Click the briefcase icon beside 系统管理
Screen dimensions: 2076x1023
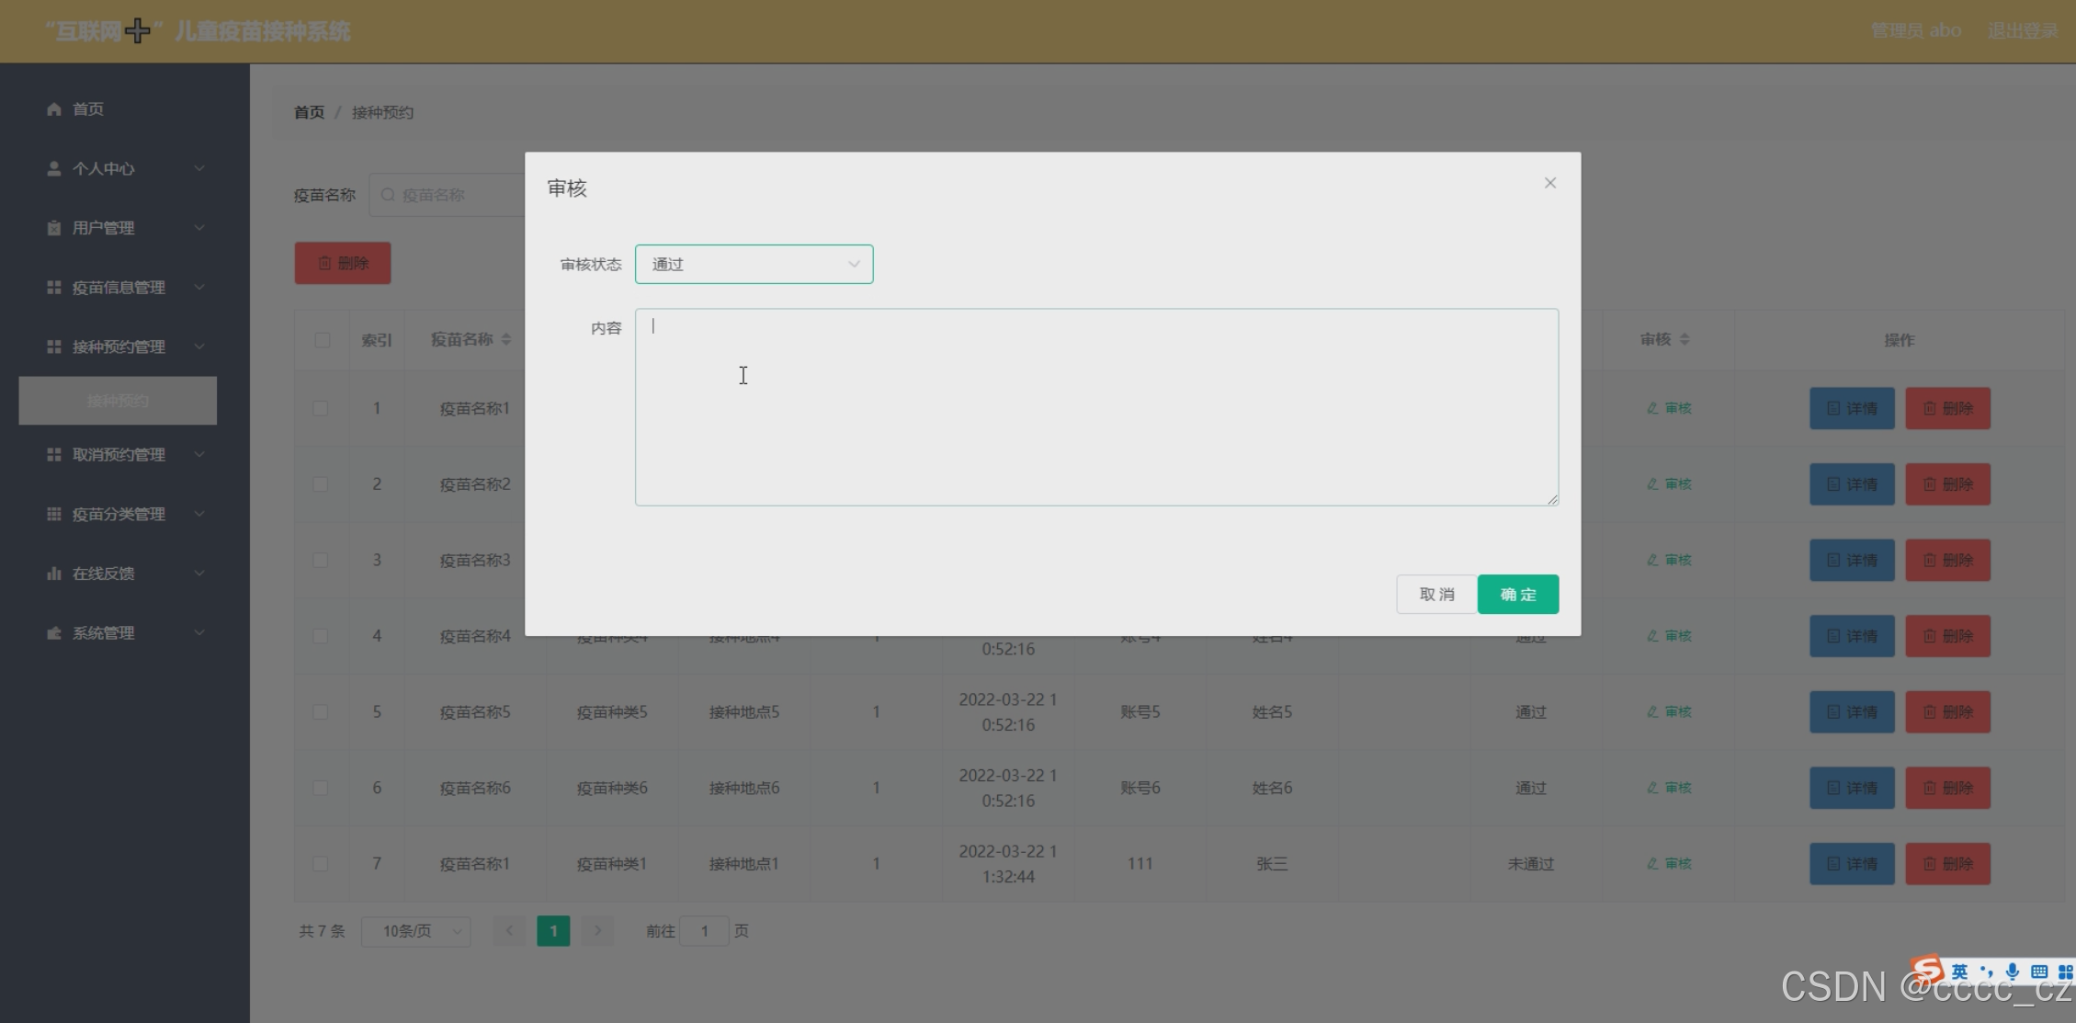[54, 633]
